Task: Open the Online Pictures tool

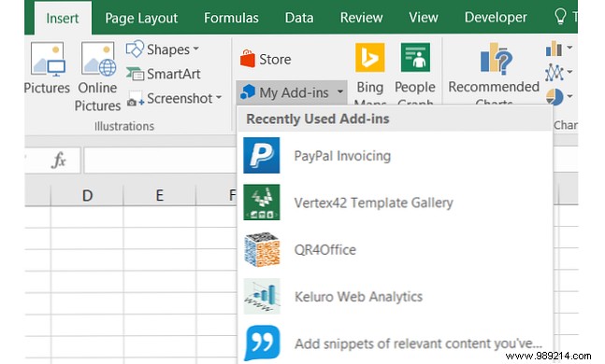Action: 97,77
